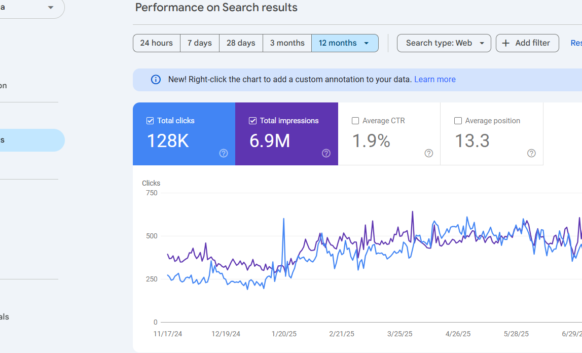Screen dimensions: 582x353
Task: Choose the 28 days range
Action: pyautogui.click(x=241, y=43)
